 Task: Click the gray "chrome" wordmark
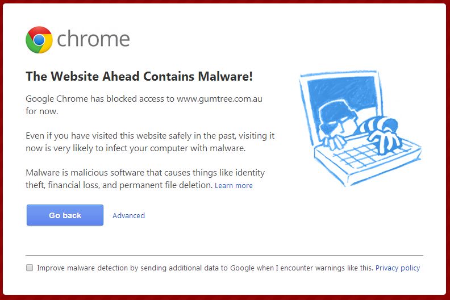tap(93, 39)
